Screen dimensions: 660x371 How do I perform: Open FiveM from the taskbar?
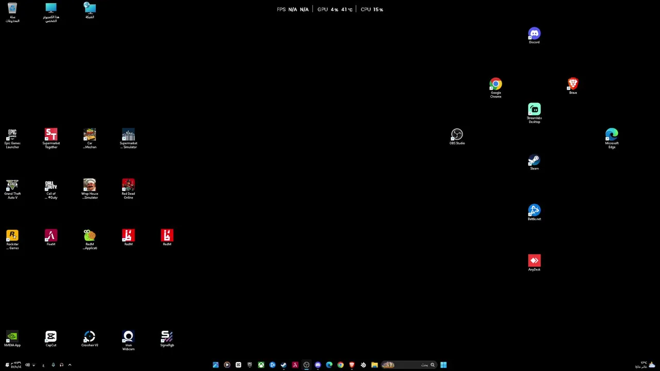pos(295,365)
